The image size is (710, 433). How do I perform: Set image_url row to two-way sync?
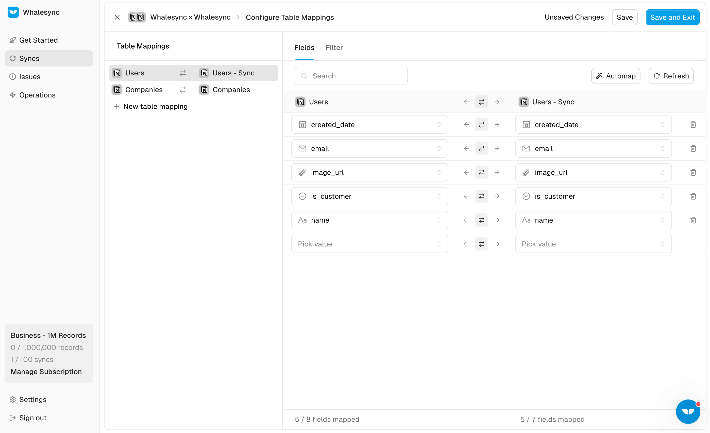point(482,172)
